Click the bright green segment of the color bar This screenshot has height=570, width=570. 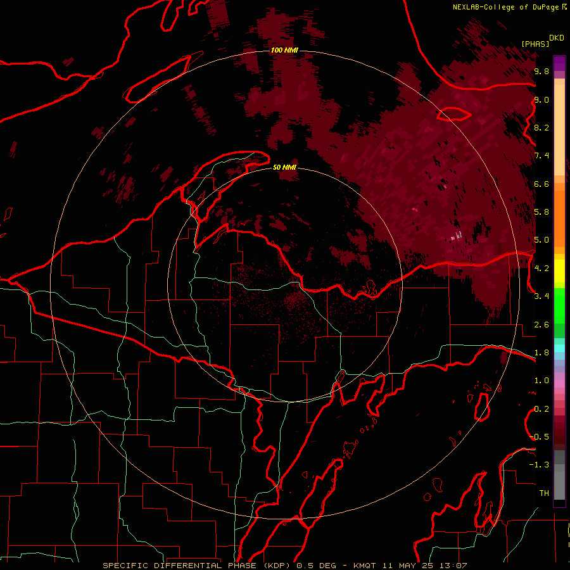tap(559, 306)
